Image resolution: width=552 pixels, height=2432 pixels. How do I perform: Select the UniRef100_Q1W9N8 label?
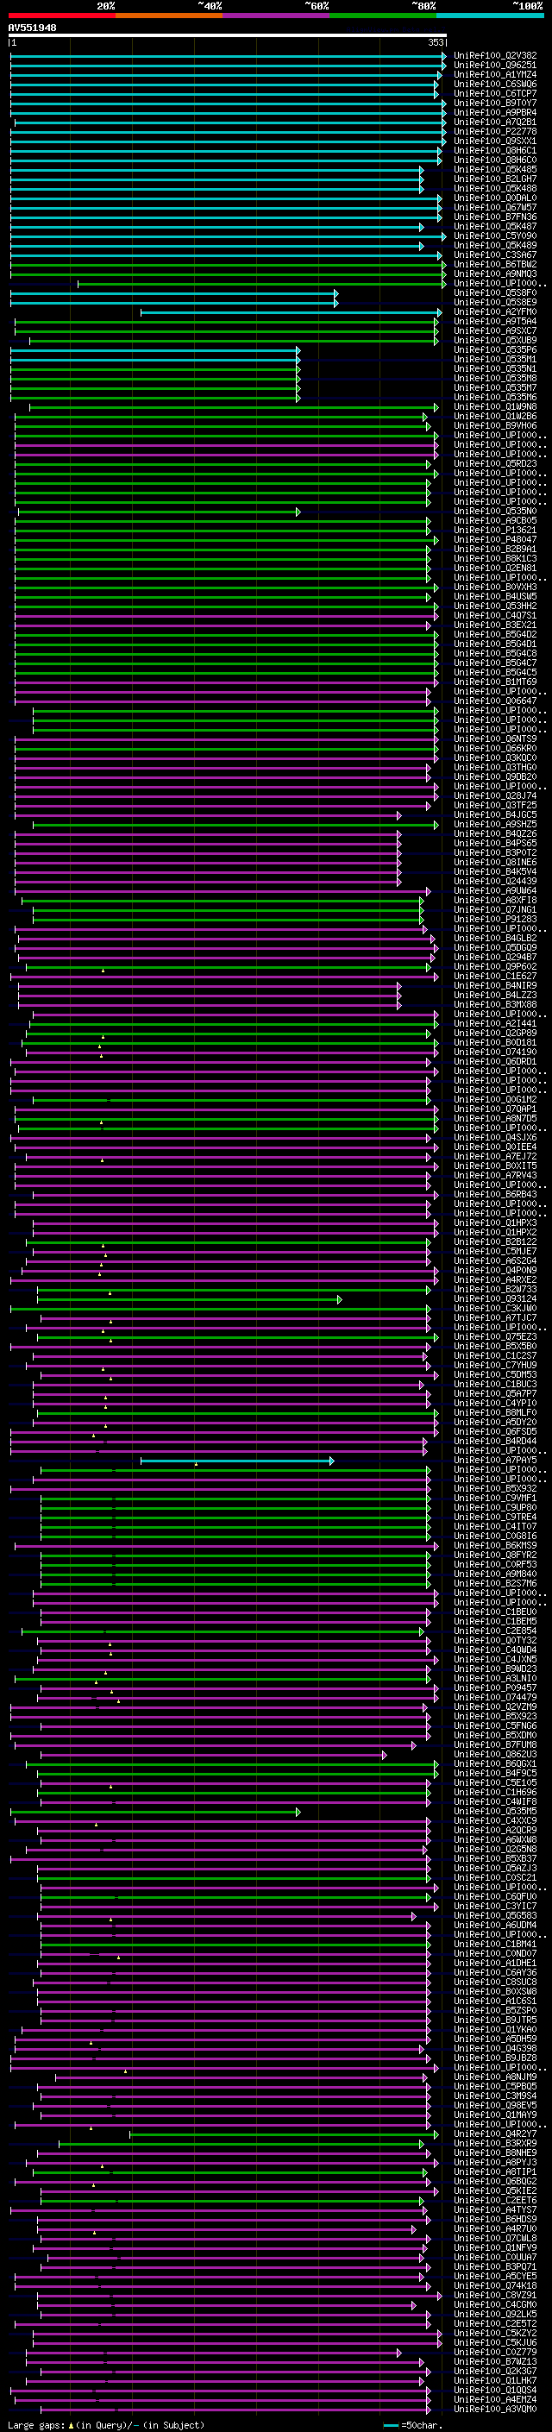point(495,407)
